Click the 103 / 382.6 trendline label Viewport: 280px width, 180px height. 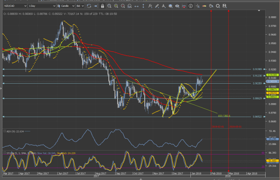click(x=224, y=116)
